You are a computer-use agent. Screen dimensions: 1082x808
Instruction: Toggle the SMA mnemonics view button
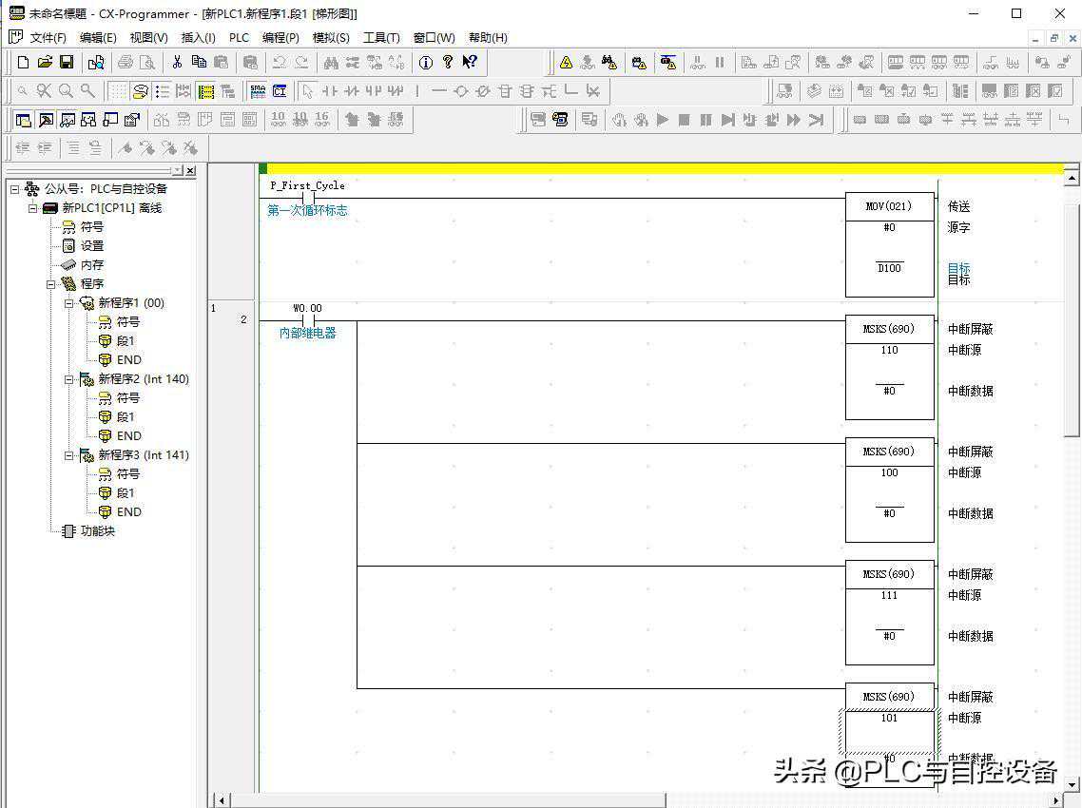click(258, 91)
